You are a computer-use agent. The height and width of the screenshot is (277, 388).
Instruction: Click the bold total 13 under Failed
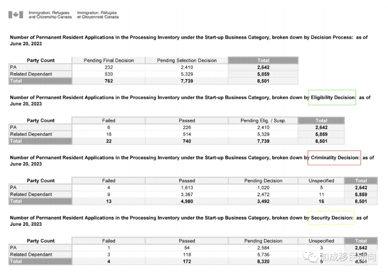click(x=109, y=202)
